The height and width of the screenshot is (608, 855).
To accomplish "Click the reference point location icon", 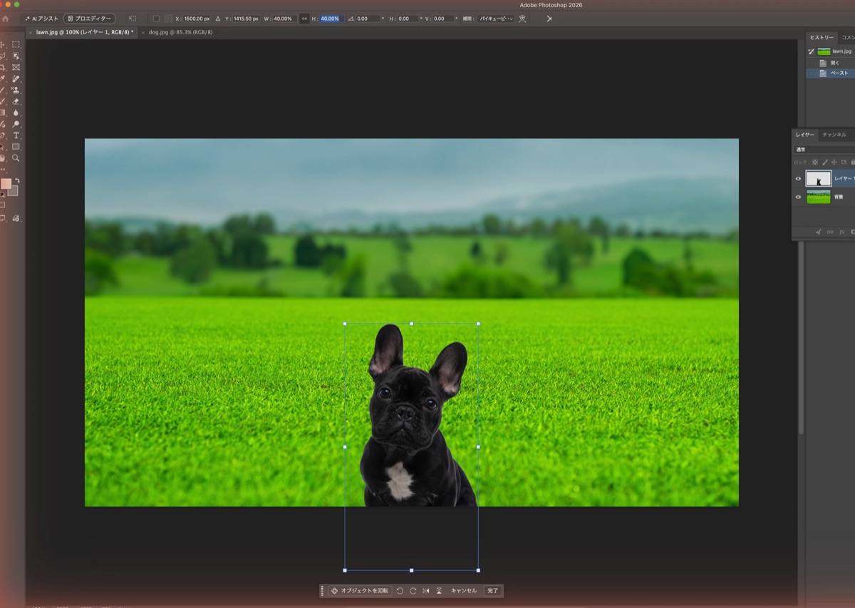I will click(168, 19).
